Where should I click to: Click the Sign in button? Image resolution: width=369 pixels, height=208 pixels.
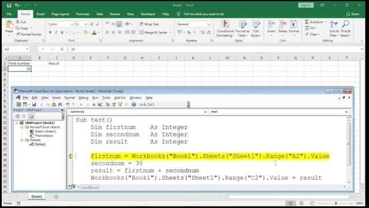click(x=306, y=5)
